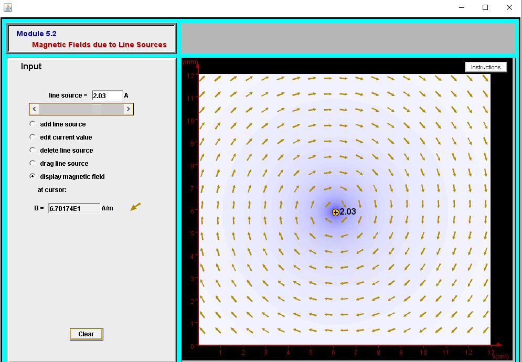The height and width of the screenshot is (362, 522).
Task: Close the application window
Action: point(509,7)
